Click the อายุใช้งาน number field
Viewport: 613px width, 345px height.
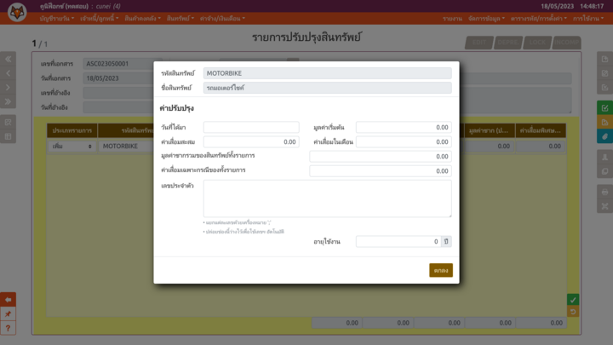(x=398, y=241)
